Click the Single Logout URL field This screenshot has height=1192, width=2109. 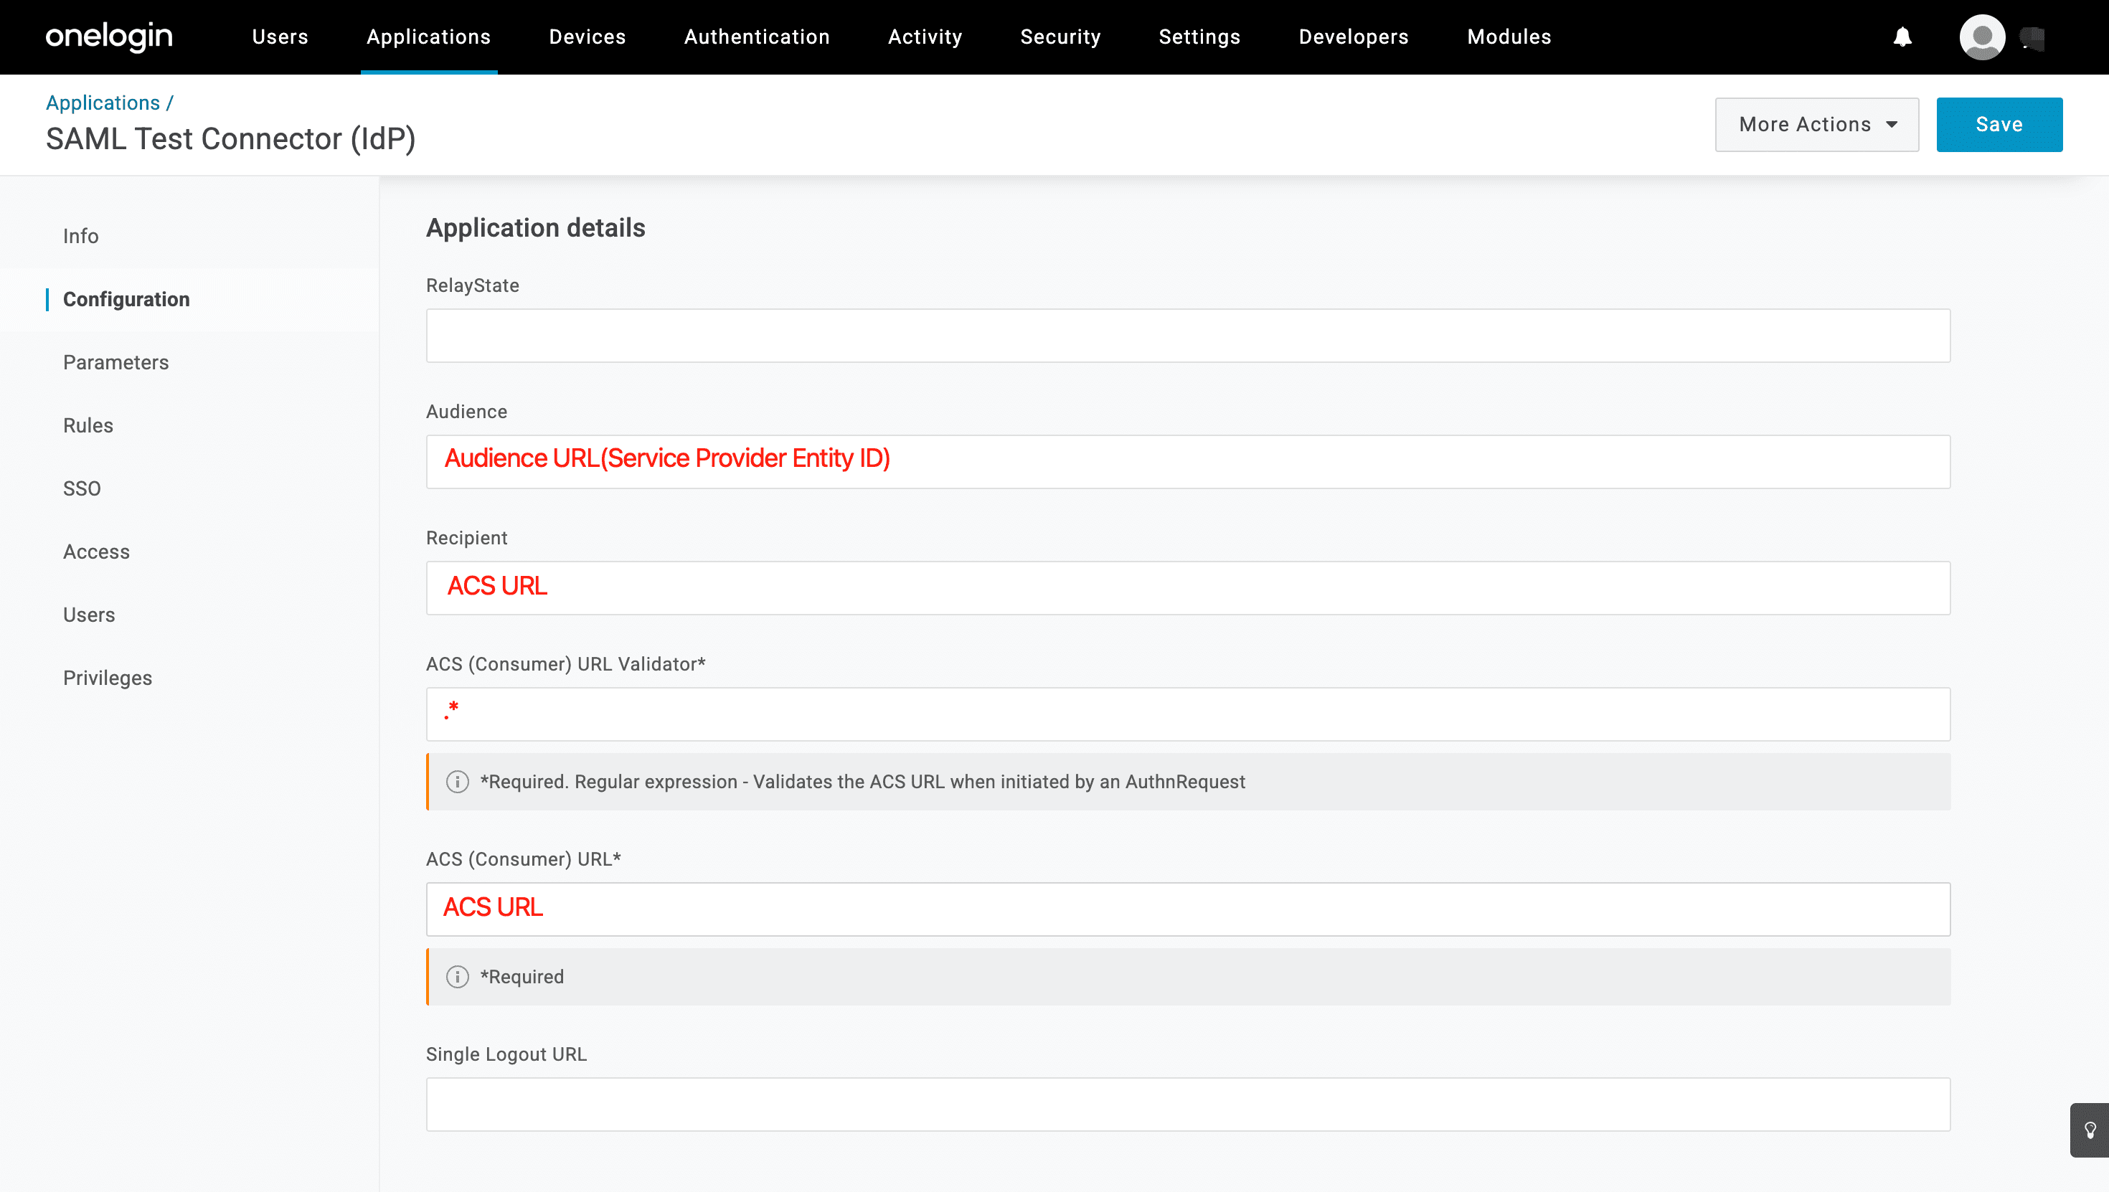(1187, 1105)
